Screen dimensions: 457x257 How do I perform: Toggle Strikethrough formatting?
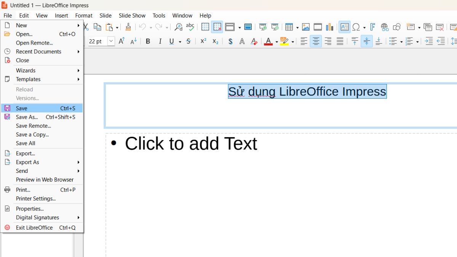(x=189, y=41)
